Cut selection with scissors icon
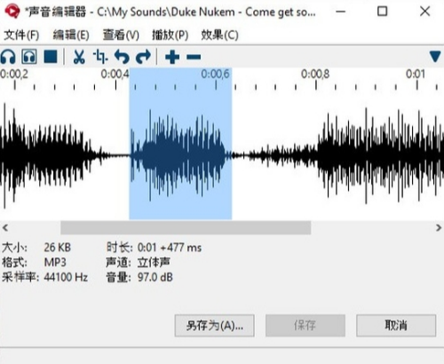This screenshot has height=364, width=444. pos(79,57)
